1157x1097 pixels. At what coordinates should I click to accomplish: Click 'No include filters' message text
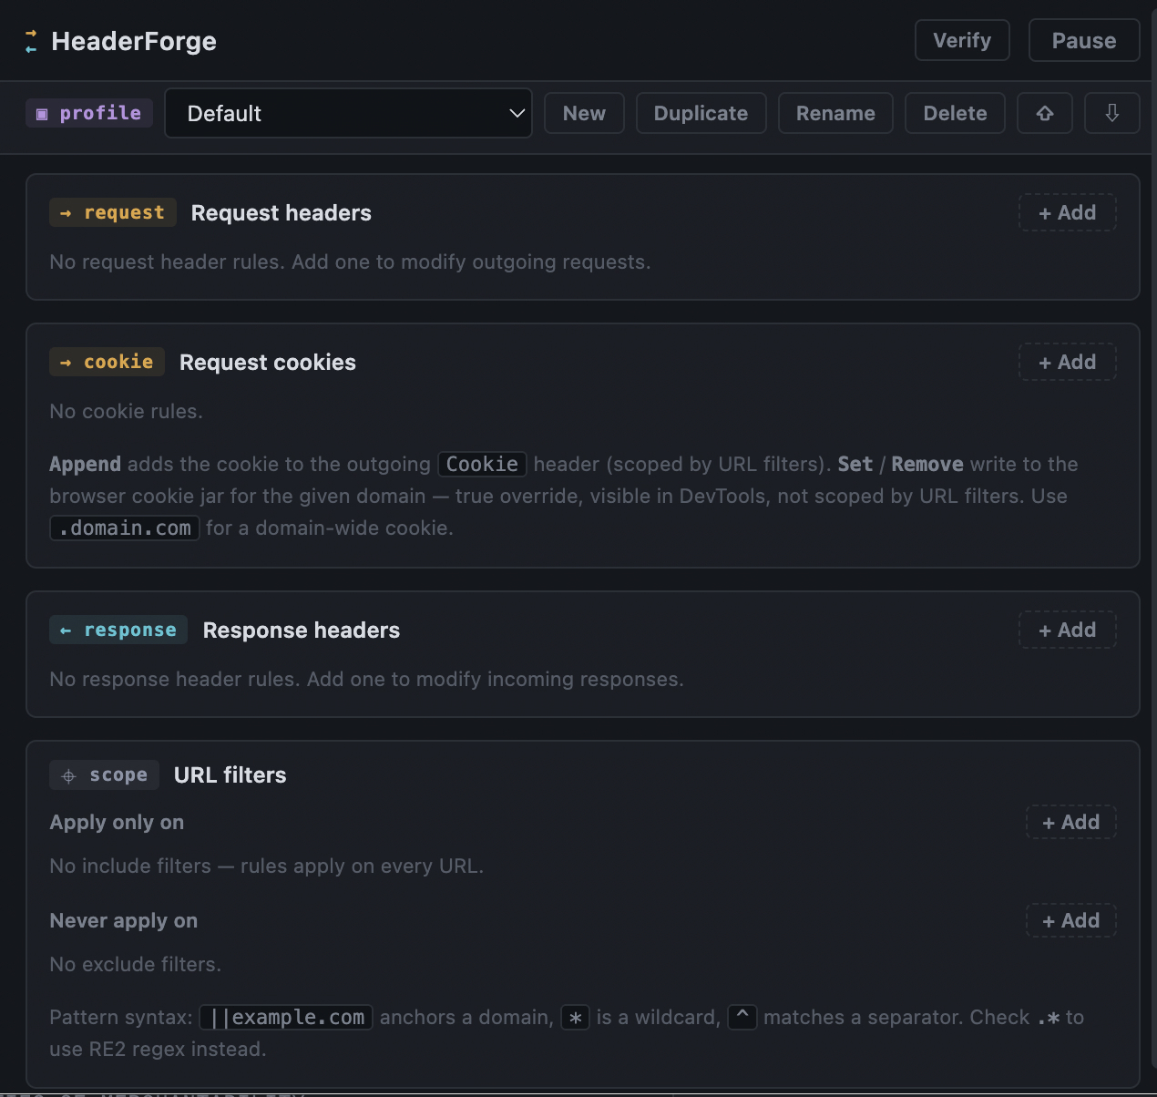(x=267, y=866)
